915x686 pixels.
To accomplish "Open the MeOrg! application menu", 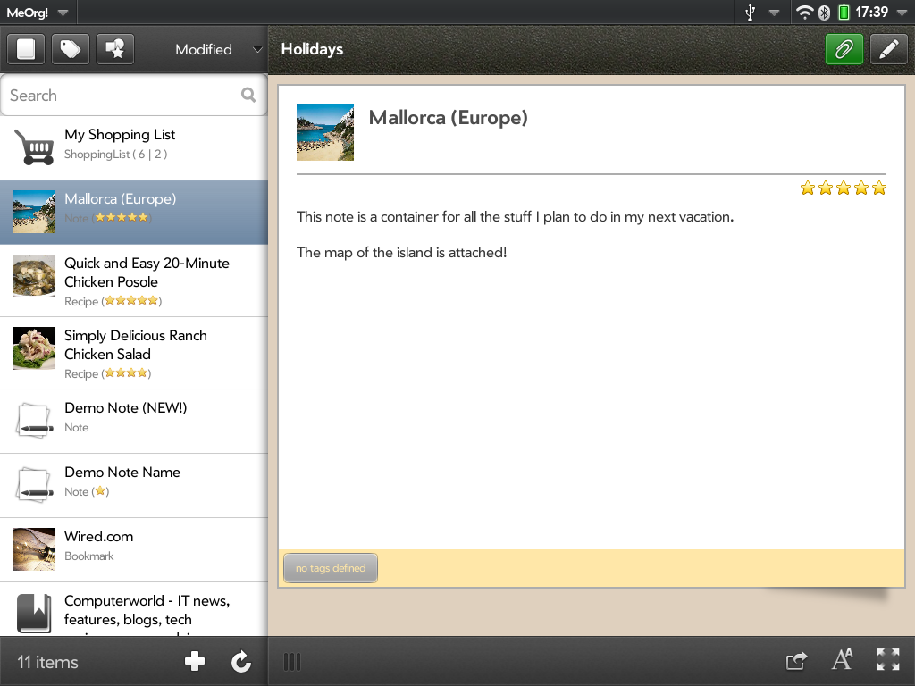I will 38,13.
